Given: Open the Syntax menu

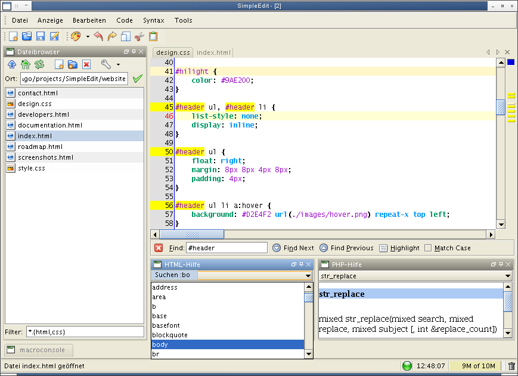Looking at the screenshot, I should (x=153, y=20).
